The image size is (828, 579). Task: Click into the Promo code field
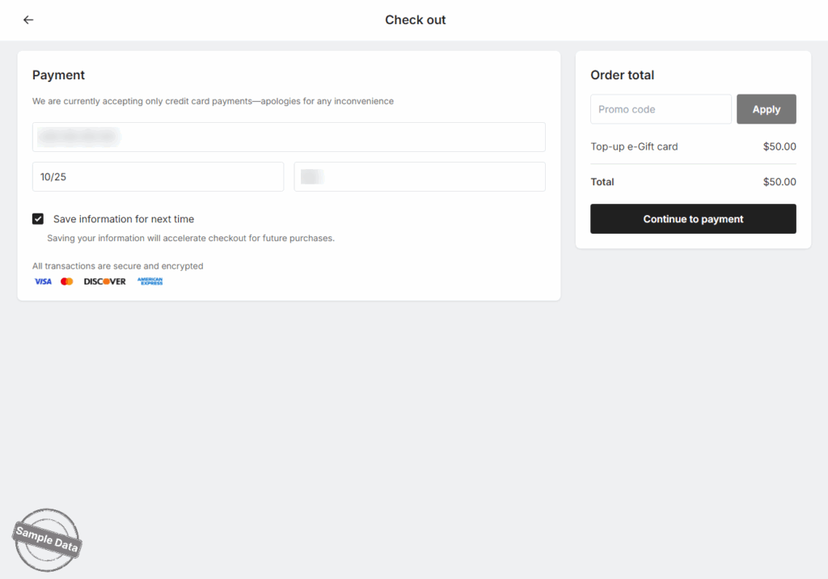[661, 109]
